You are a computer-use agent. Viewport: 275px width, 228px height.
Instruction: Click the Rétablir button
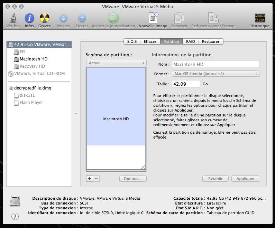(x=216, y=179)
